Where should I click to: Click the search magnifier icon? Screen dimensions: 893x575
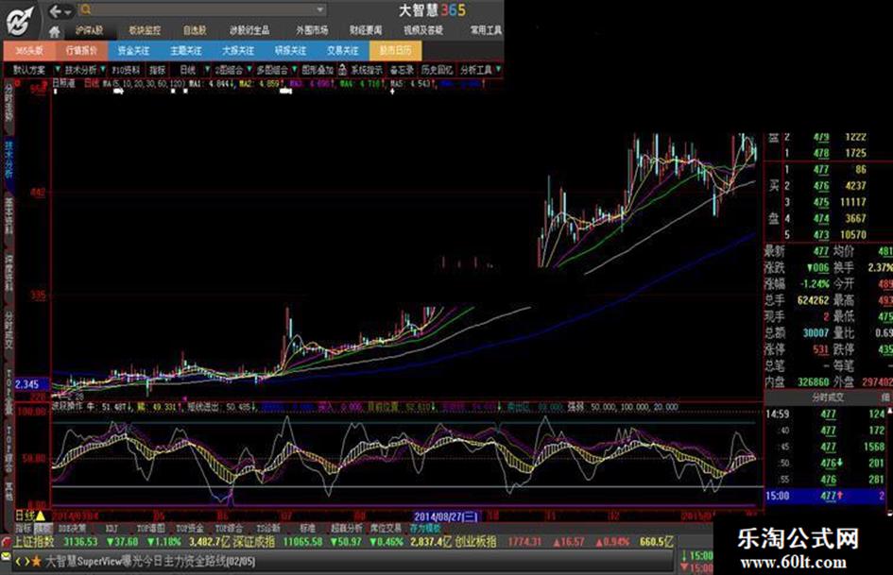click(x=86, y=9)
